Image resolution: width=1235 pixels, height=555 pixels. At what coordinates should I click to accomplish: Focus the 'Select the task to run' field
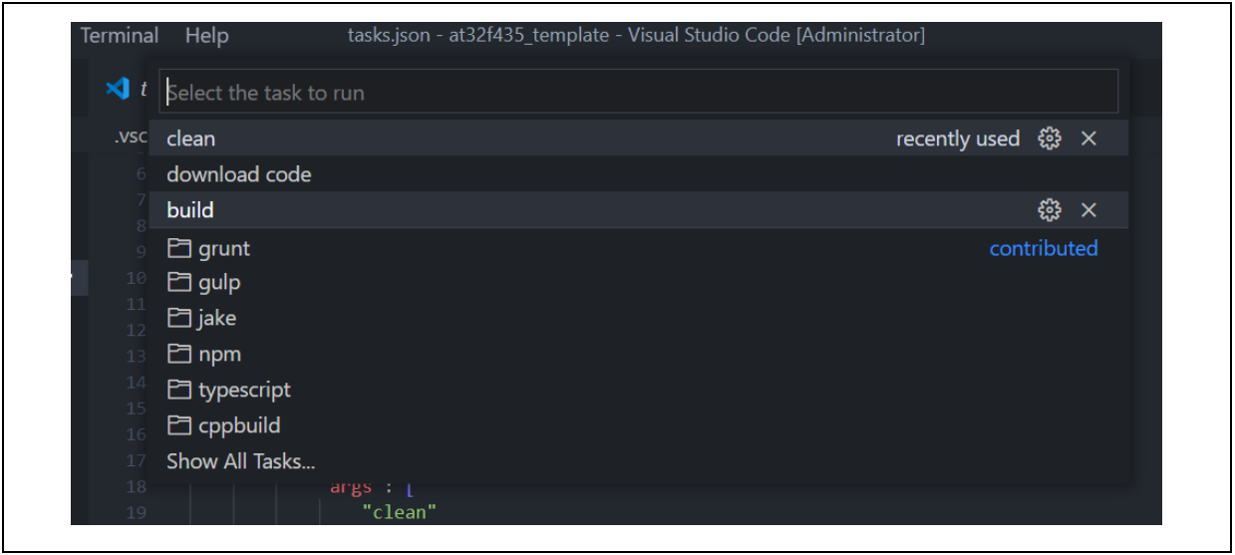638,93
